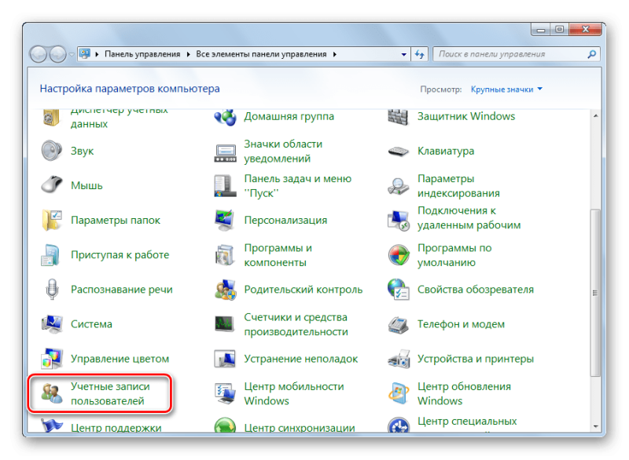
Task: Open the 'Телефон и модем' link
Action: tap(461, 324)
